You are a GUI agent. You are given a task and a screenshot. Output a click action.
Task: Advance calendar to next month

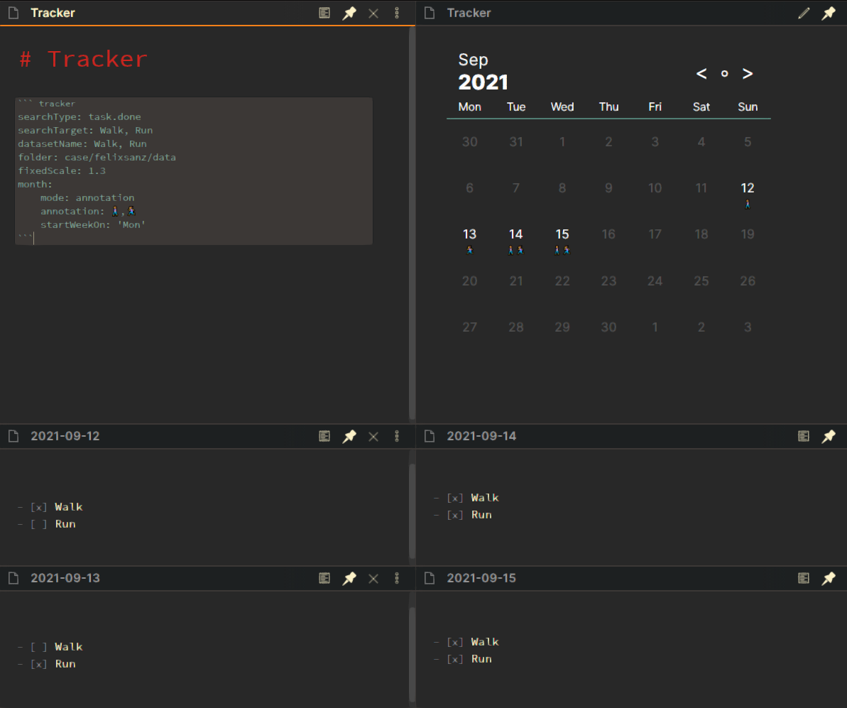tap(747, 73)
